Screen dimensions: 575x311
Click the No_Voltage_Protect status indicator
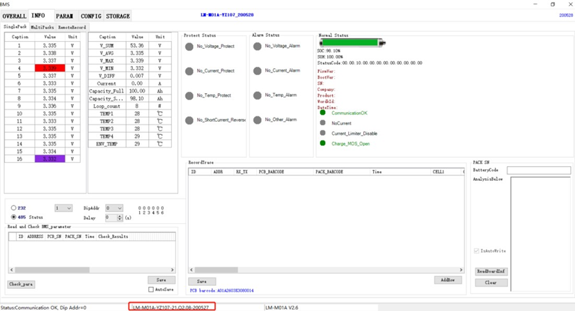pyautogui.click(x=189, y=47)
